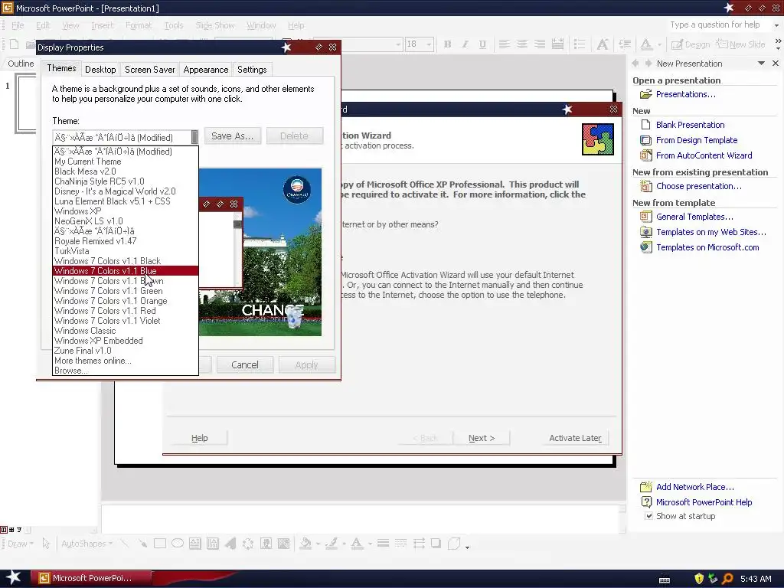Select Windows 7 Colors v1.1 Green theme
784x588 pixels.
126,290
